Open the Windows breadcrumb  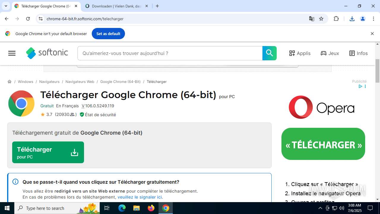click(26, 81)
